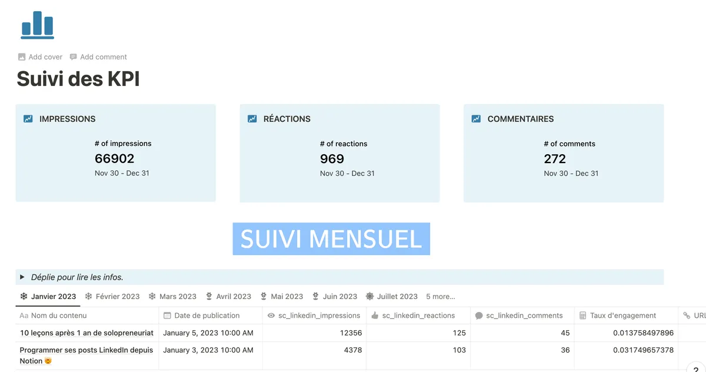The height and width of the screenshot is (372, 706).
Task: Click the Add cover button
Action: pyautogui.click(x=39, y=57)
